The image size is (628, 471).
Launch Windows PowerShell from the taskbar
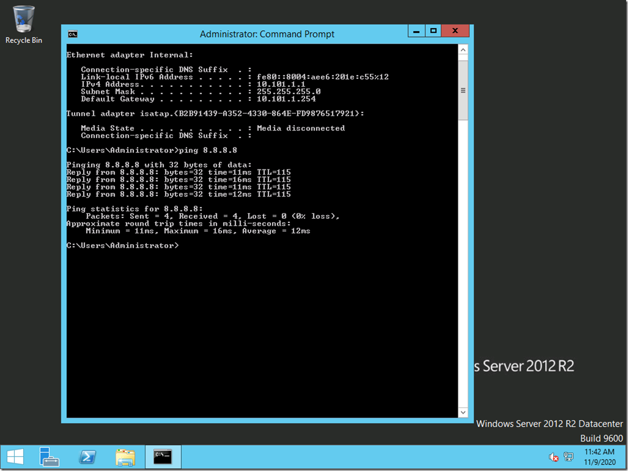coord(87,457)
